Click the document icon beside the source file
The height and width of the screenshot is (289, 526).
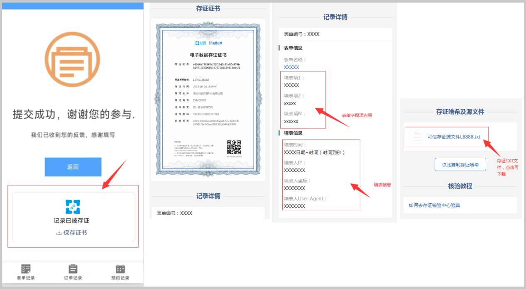(x=417, y=137)
